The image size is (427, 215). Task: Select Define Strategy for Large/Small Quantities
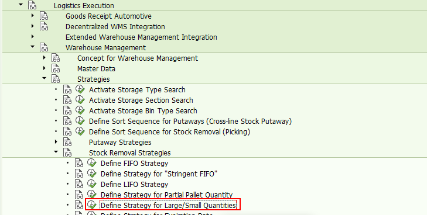168,206
